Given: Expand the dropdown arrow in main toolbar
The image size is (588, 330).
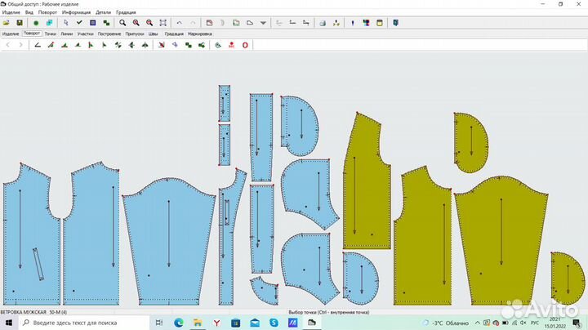Looking at the screenshot, I should tap(263, 23).
